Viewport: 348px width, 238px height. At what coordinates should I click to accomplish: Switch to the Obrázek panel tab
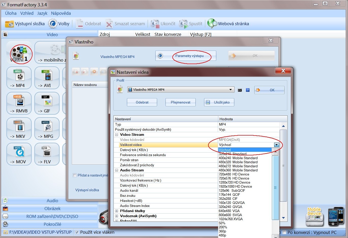click(50, 209)
